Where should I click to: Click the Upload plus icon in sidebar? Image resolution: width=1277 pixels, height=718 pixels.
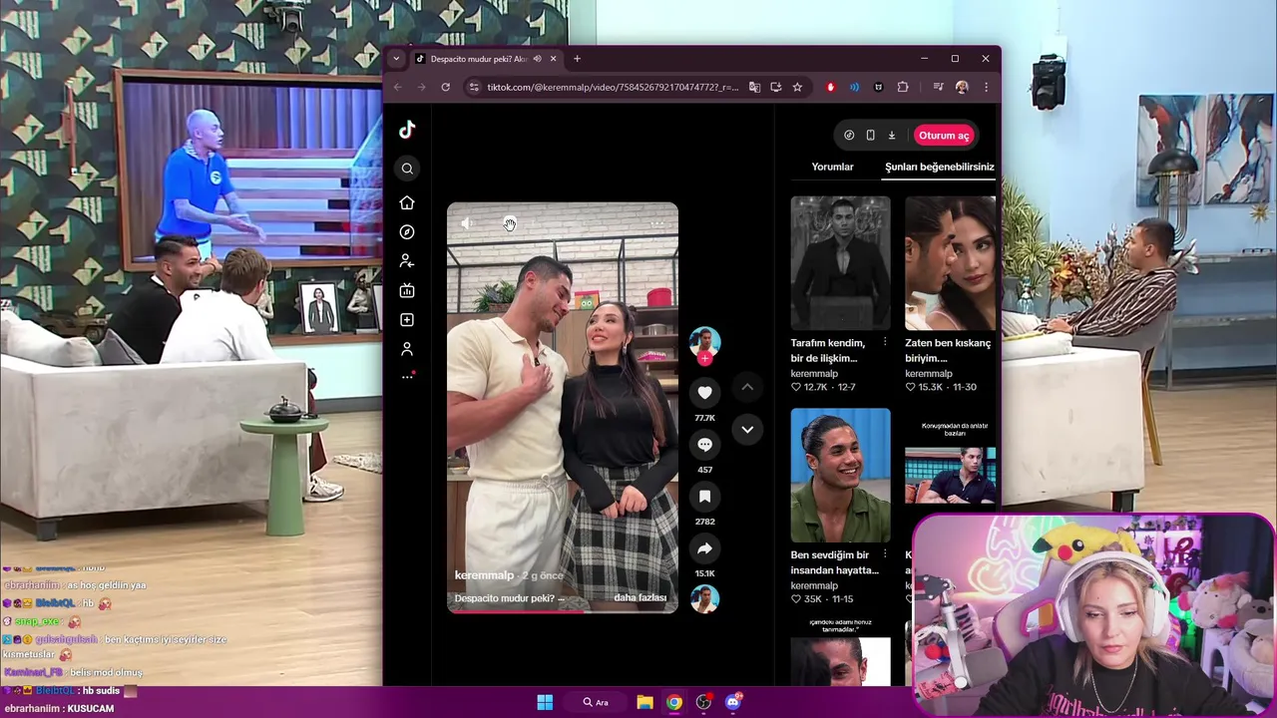[407, 320]
